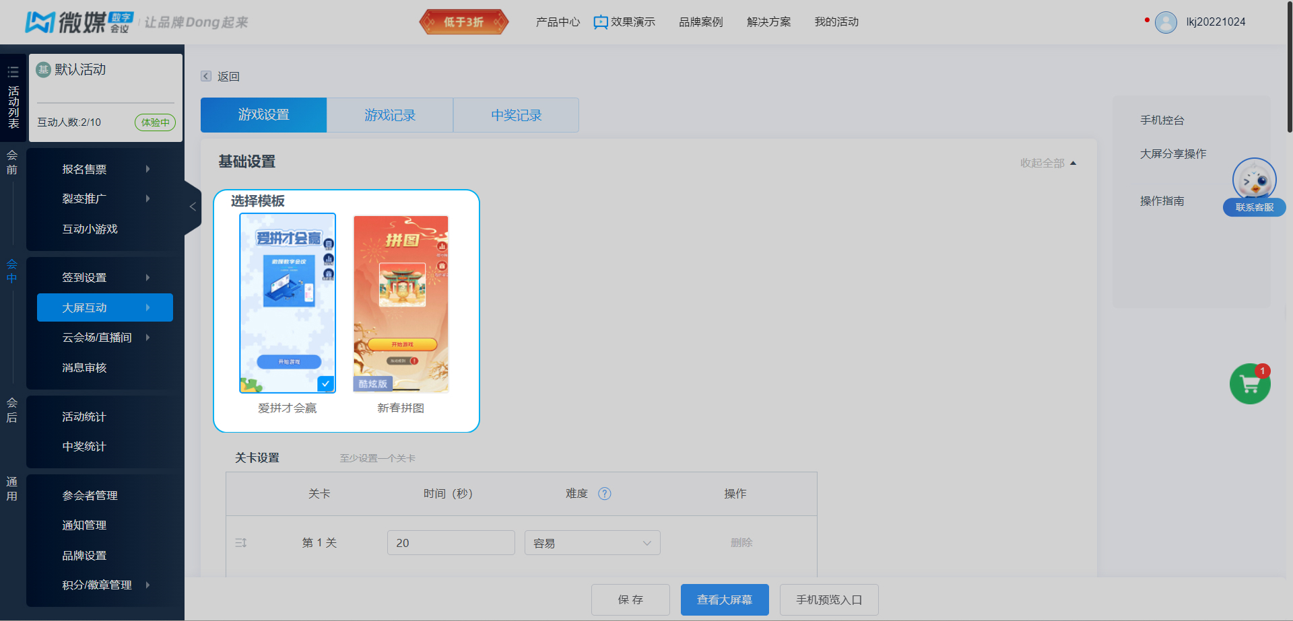Open the 难度 dropdown showing 容易
The image size is (1293, 621).
point(592,543)
